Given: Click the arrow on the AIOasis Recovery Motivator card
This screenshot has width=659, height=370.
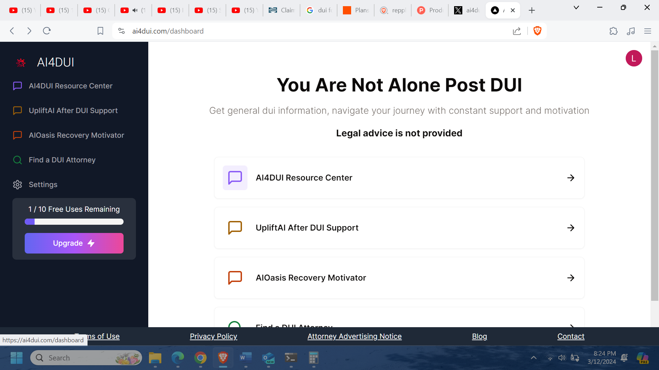Looking at the screenshot, I should click(x=570, y=278).
